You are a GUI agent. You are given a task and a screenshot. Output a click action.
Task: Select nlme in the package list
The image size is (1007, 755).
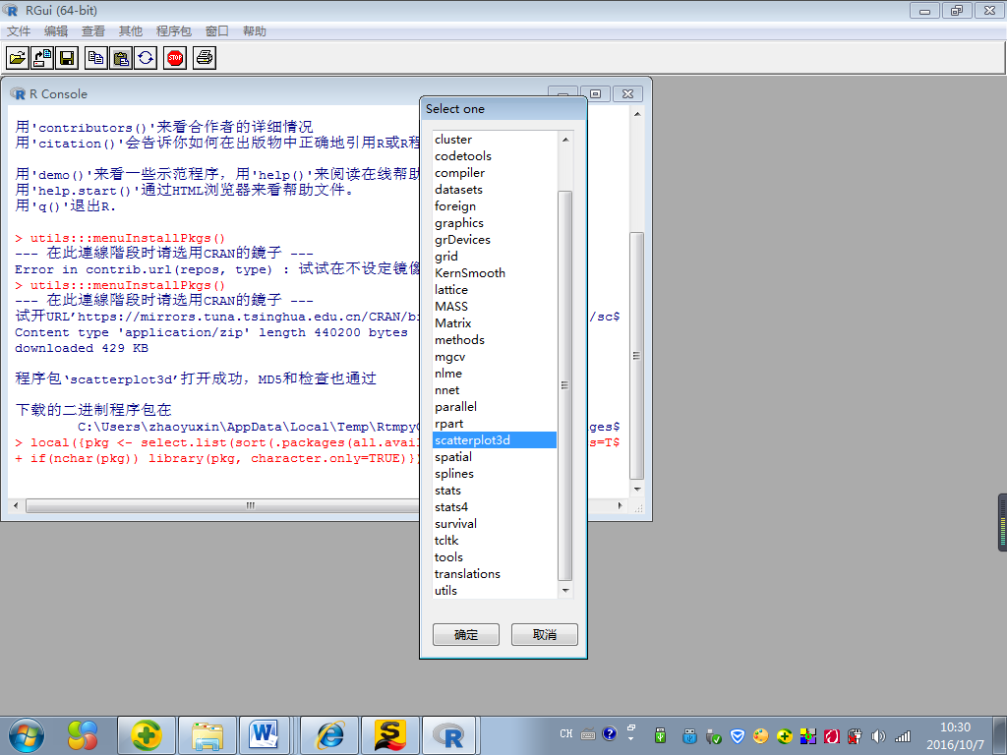pos(495,373)
